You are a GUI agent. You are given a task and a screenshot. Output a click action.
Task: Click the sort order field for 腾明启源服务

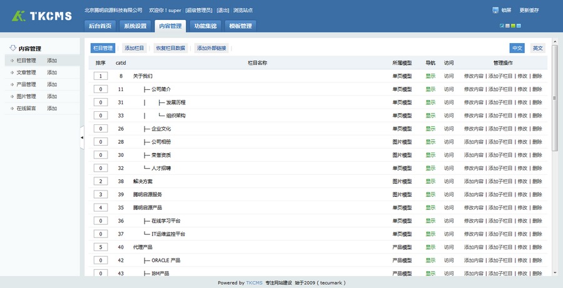[x=101, y=194]
